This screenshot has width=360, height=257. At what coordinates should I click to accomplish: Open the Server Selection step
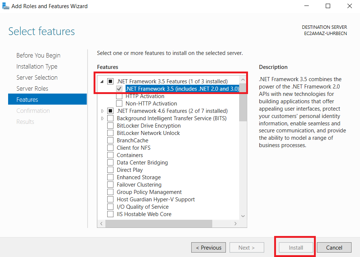37,77
